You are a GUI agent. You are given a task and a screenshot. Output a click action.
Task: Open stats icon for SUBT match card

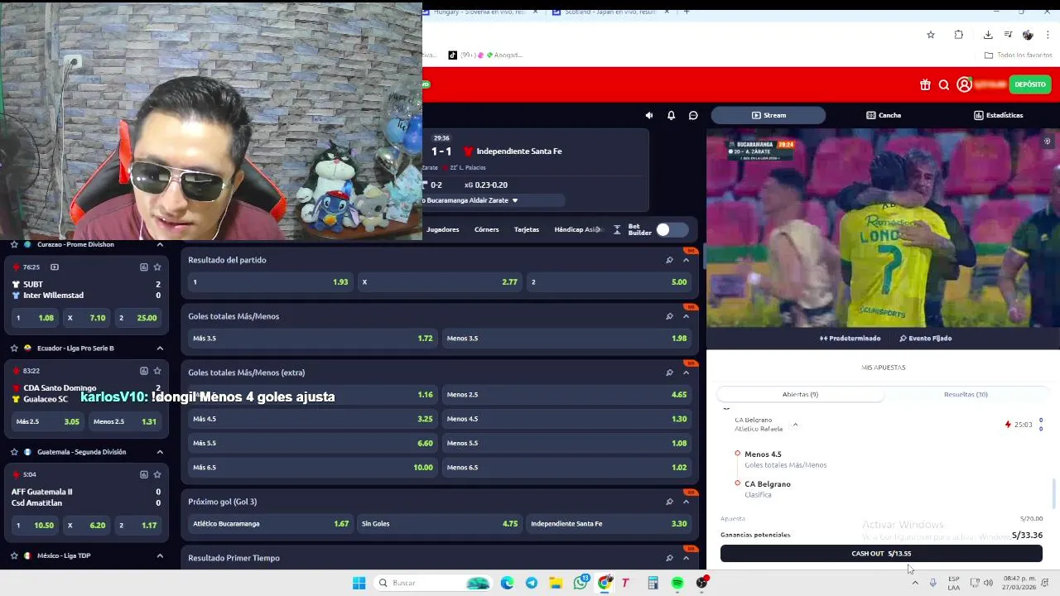click(144, 267)
